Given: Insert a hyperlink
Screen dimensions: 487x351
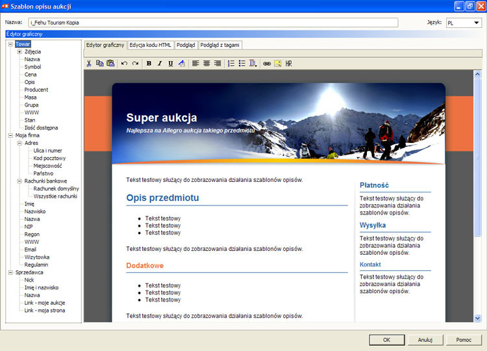Looking at the screenshot, I should click(x=267, y=64).
